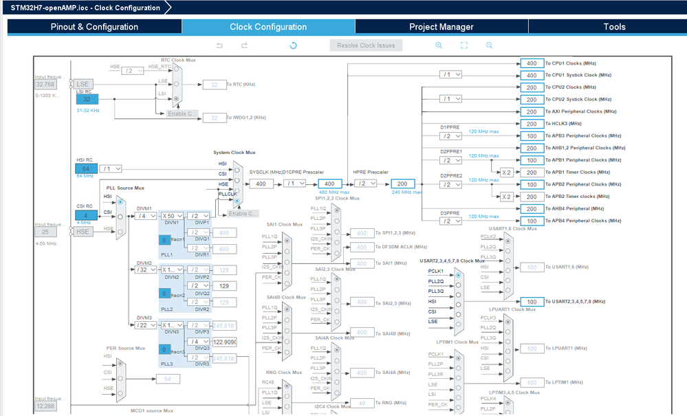Image resolution: width=687 pixels, height=416 pixels.
Task: Open the DIVM1 /4 divider dropdown
Action: 146,216
